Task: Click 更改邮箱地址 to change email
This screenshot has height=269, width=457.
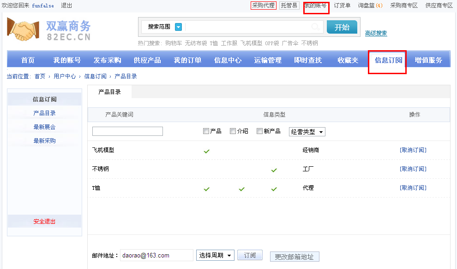Action: (295, 257)
